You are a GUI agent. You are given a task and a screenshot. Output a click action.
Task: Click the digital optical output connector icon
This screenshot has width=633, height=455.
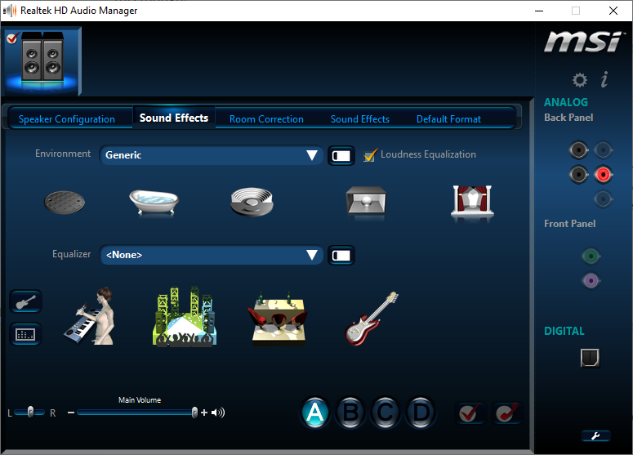click(590, 358)
